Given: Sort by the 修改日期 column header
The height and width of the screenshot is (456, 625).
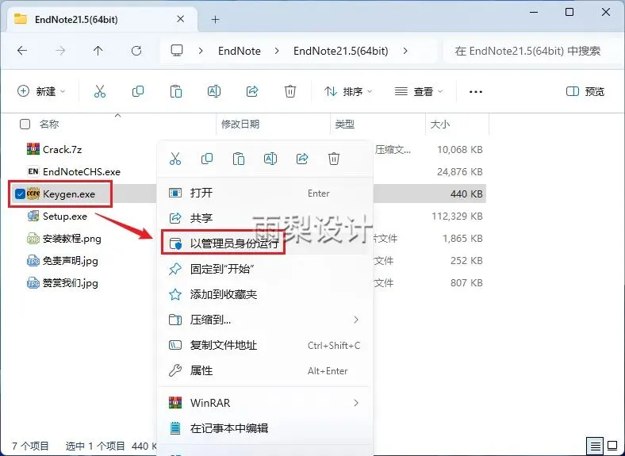Looking at the screenshot, I should click(x=240, y=124).
